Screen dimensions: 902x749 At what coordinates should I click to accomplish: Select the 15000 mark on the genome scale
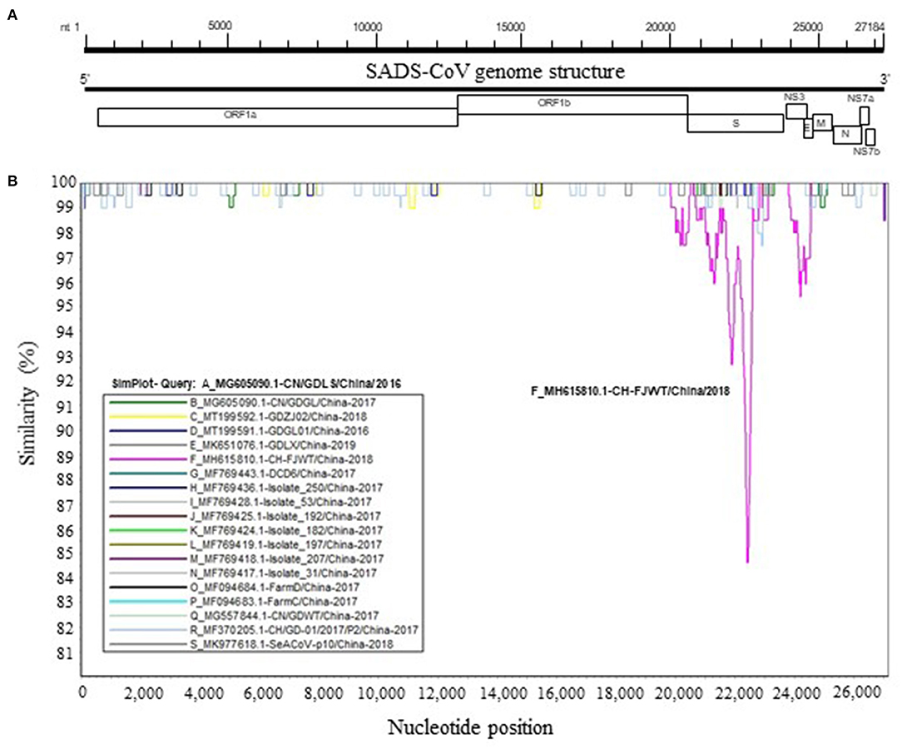[511, 27]
